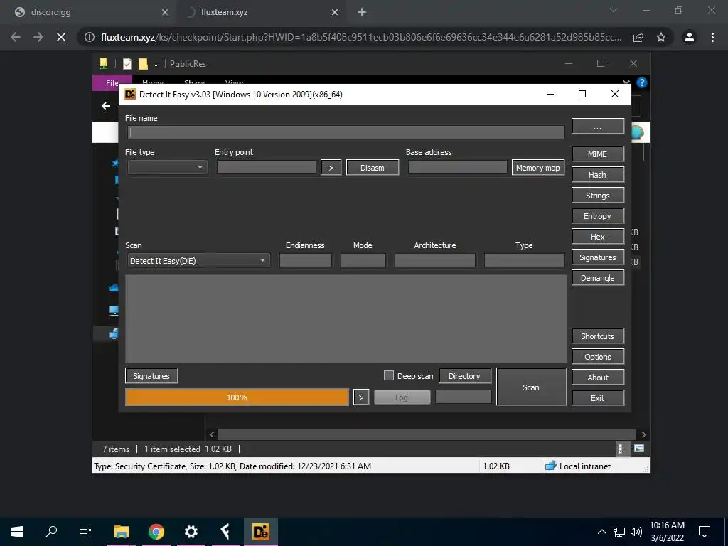This screenshot has height=546, width=728.
Task: Open Signatures in the right sidebar
Action: 597,257
